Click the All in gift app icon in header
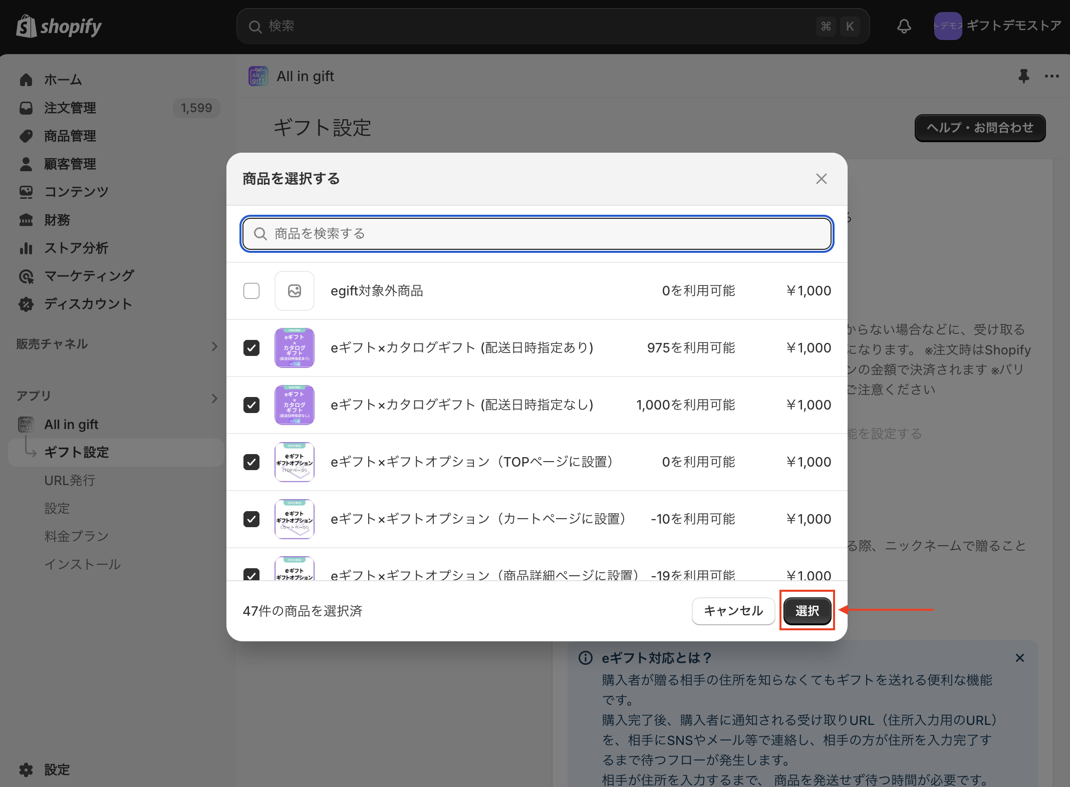This screenshot has width=1070, height=787. (x=258, y=76)
